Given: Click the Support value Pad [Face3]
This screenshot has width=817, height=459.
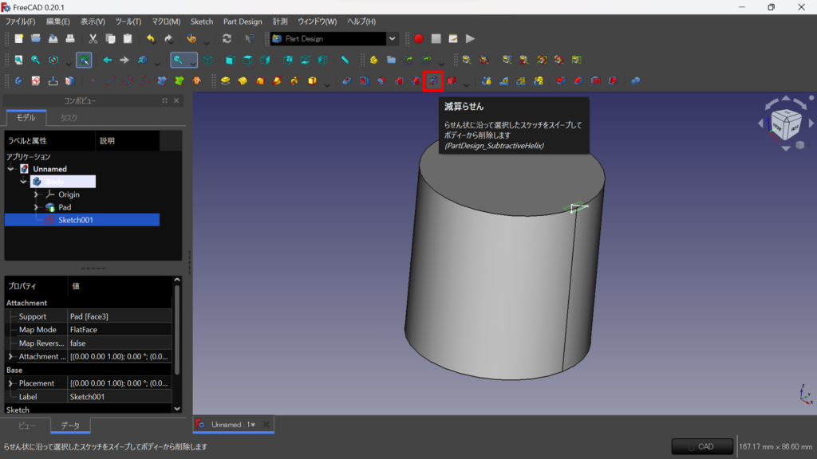Looking at the screenshot, I should pos(120,316).
